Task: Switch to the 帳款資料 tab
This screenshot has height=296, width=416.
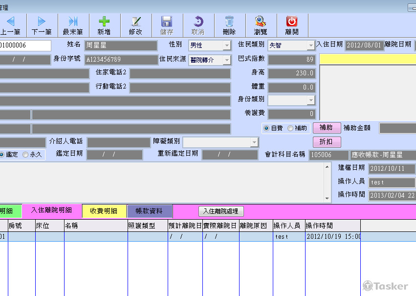Action: click(149, 211)
